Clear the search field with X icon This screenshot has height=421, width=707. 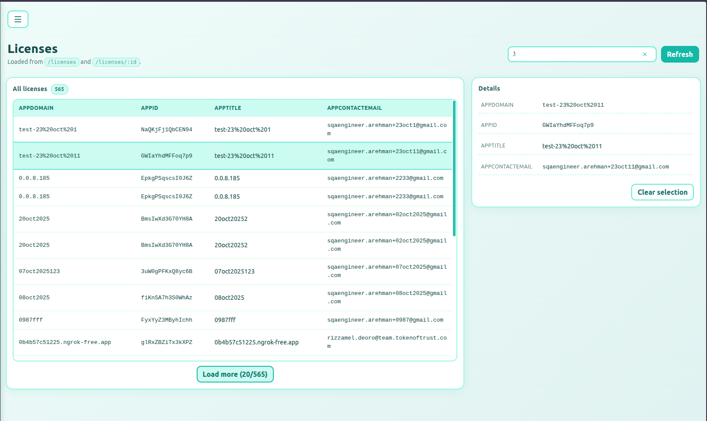pyautogui.click(x=644, y=54)
